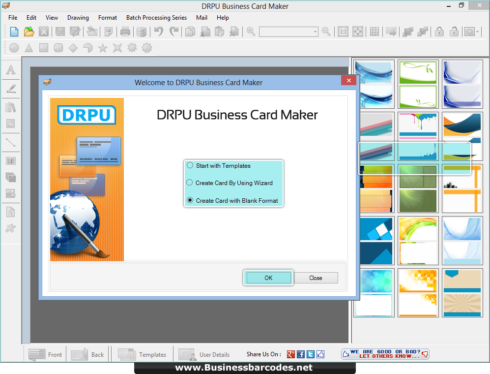Click the Twitter share icon
Screen dimensions: 490x374
pos(310,354)
